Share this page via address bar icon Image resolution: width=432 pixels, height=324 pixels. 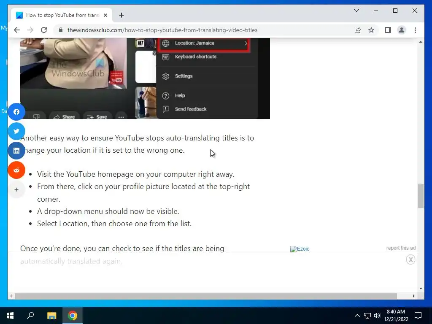[358, 30]
